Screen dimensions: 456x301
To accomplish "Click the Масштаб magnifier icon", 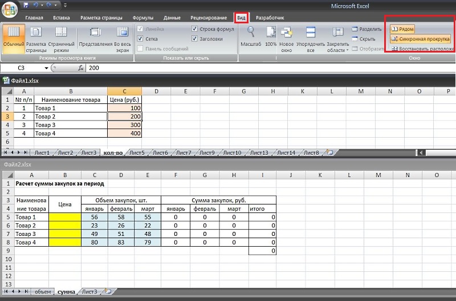I will pos(250,33).
